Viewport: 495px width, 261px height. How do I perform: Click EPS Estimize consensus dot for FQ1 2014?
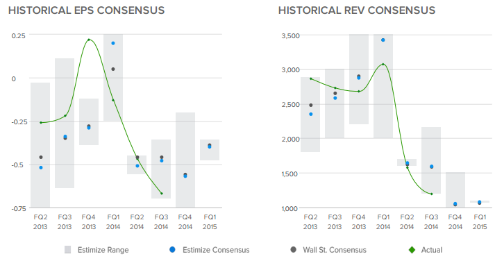pyautogui.click(x=113, y=43)
